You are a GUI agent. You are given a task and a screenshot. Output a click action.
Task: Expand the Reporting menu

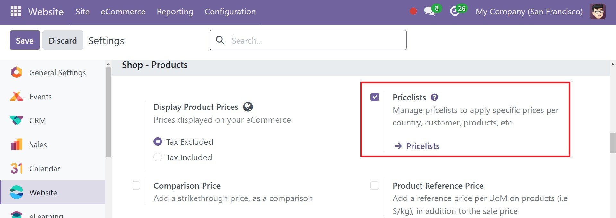[x=175, y=12]
